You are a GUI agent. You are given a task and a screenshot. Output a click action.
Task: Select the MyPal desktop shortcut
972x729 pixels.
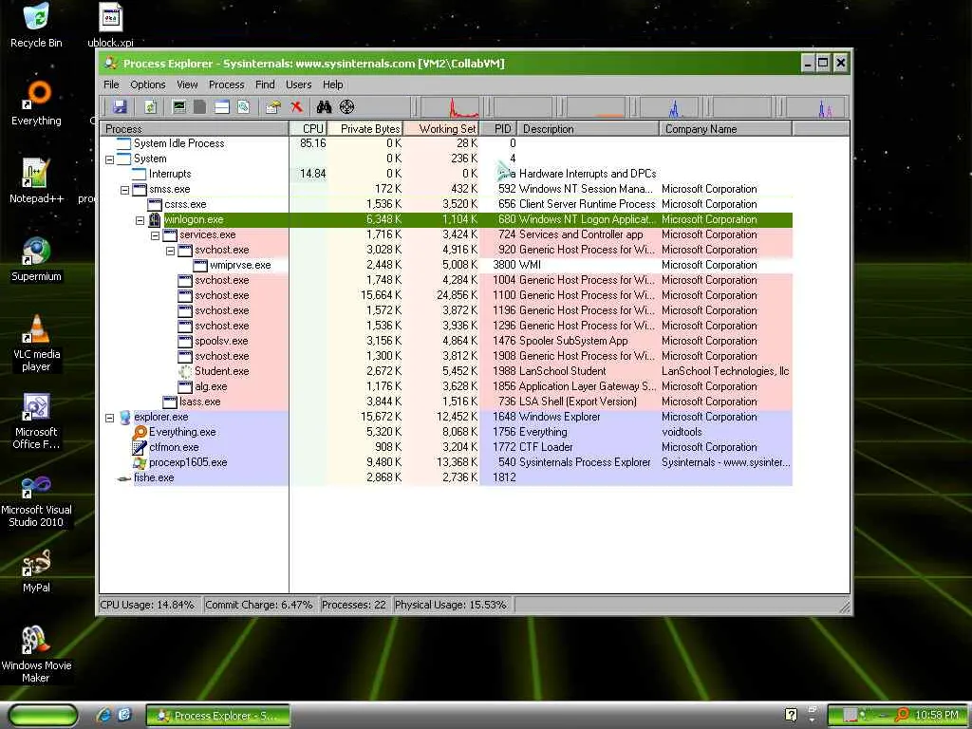click(36, 570)
